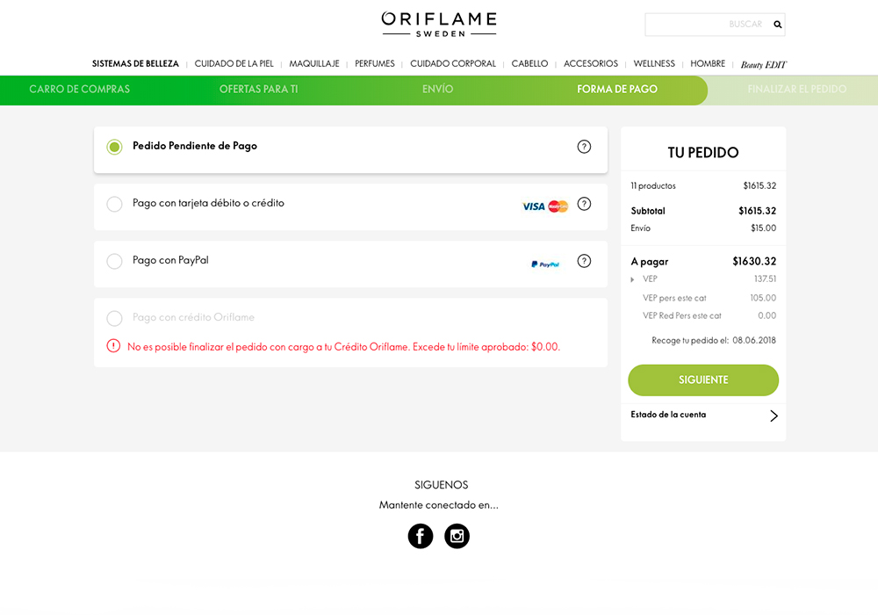Select Pago con PayPal option
Viewport: 878px width, 615px height.
coord(114,261)
